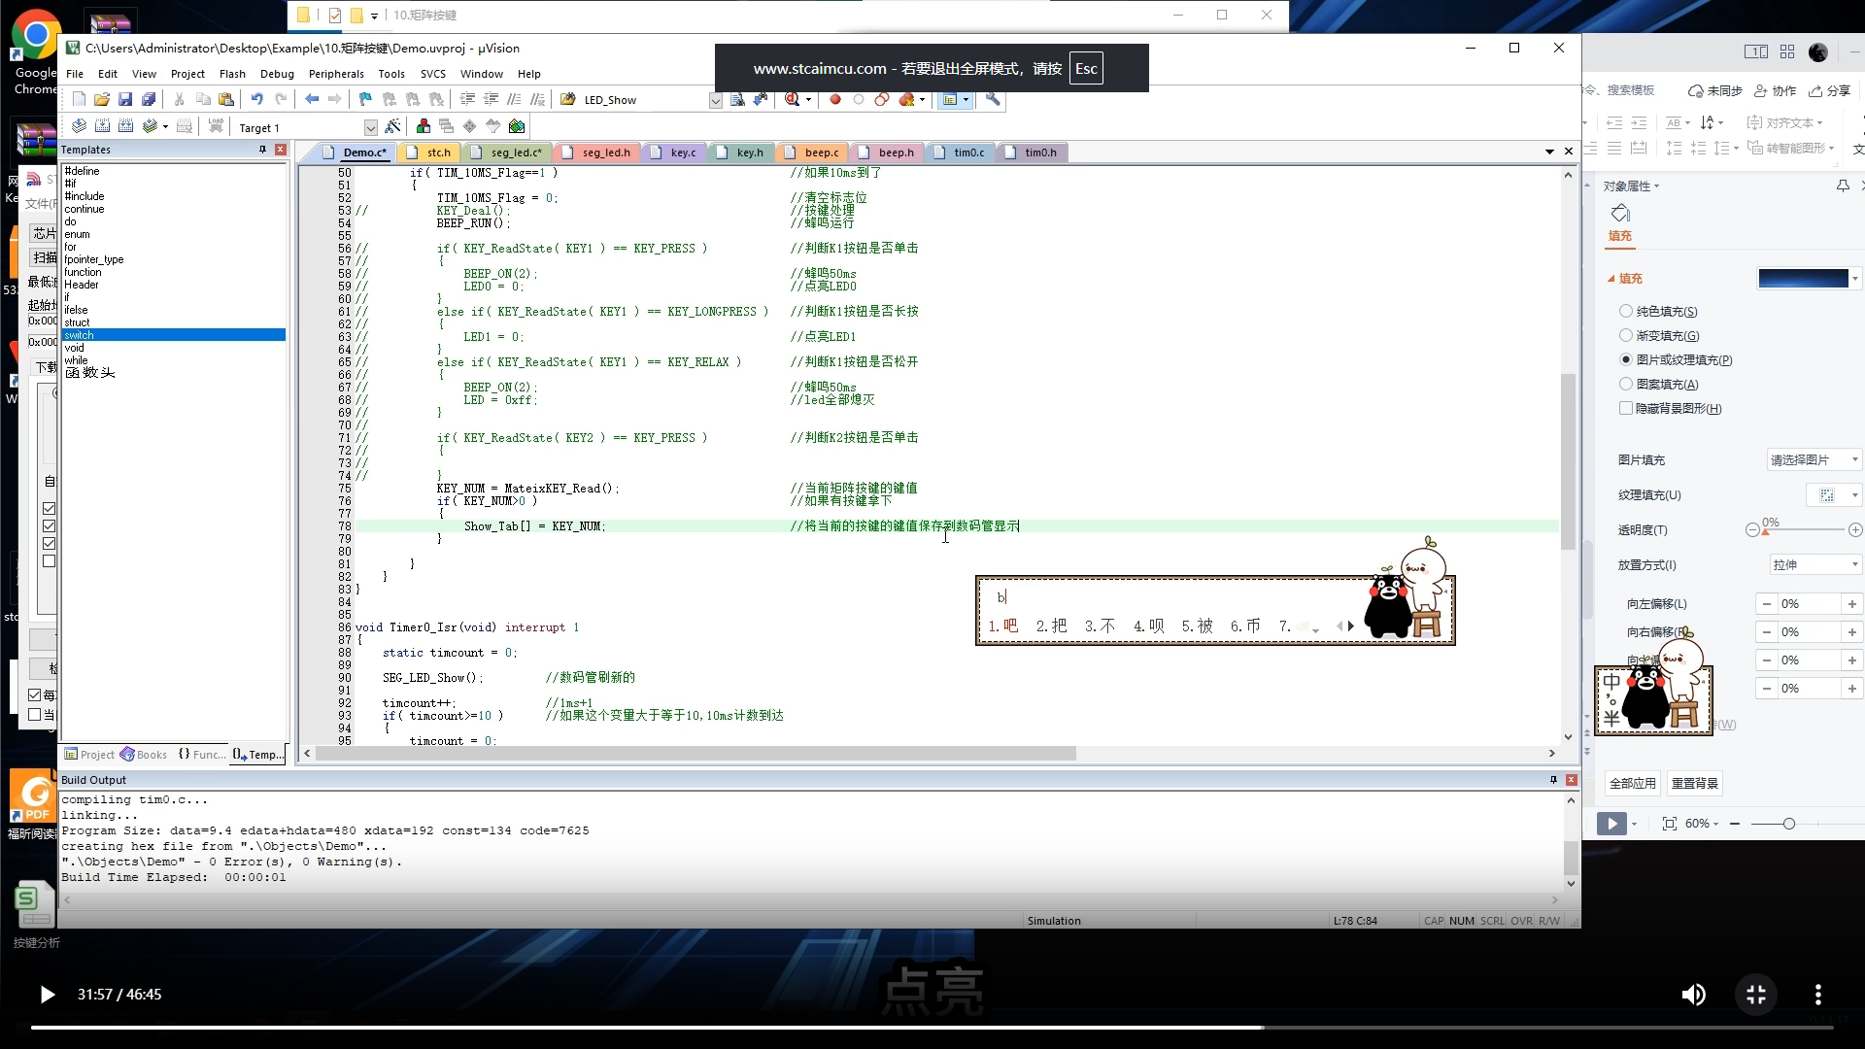
Task: Seek on the video progress bar
Action: tap(932, 1027)
